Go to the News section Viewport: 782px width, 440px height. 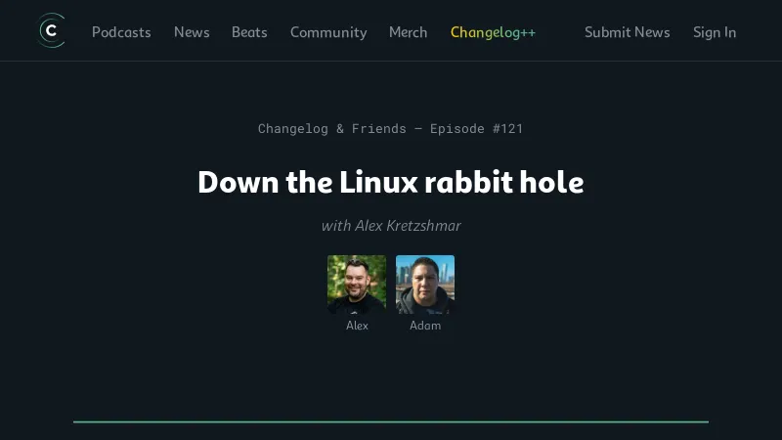192,32
